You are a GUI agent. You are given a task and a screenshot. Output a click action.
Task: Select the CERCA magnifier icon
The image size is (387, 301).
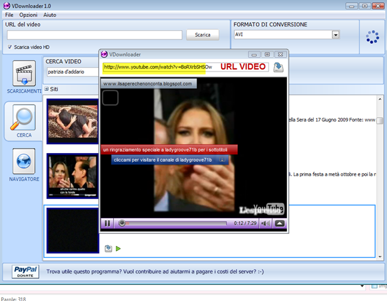point(24,117)
